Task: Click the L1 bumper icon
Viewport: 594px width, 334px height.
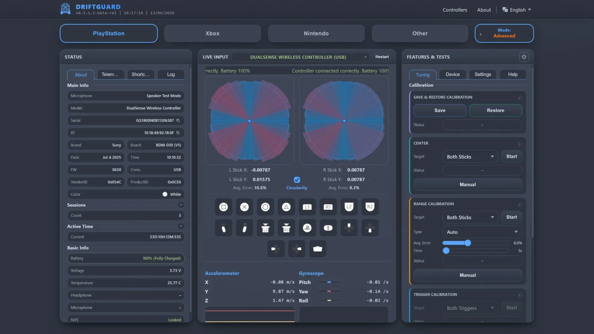Action: click(307, 207)
